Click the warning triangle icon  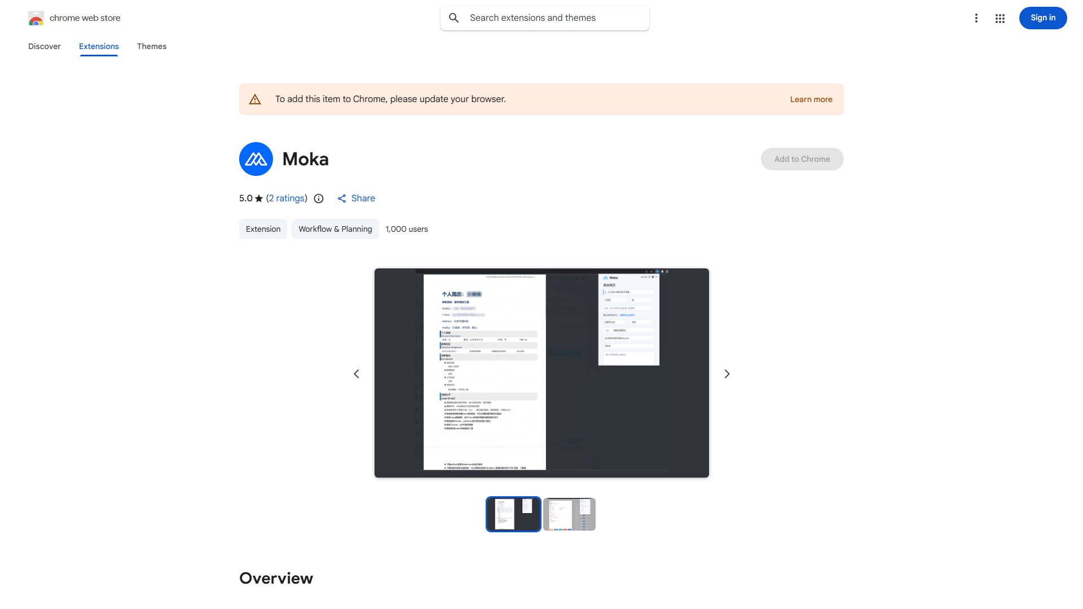(x=255, y=99)
